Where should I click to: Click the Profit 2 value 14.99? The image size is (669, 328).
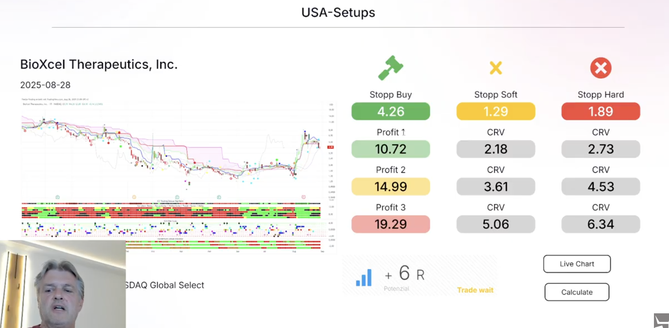[390, 187]
